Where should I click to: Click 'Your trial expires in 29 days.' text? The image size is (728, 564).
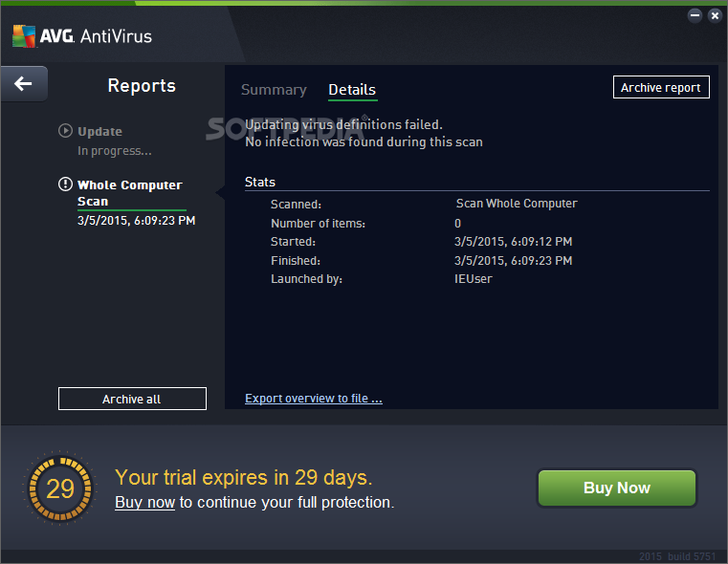pos(244,478)
